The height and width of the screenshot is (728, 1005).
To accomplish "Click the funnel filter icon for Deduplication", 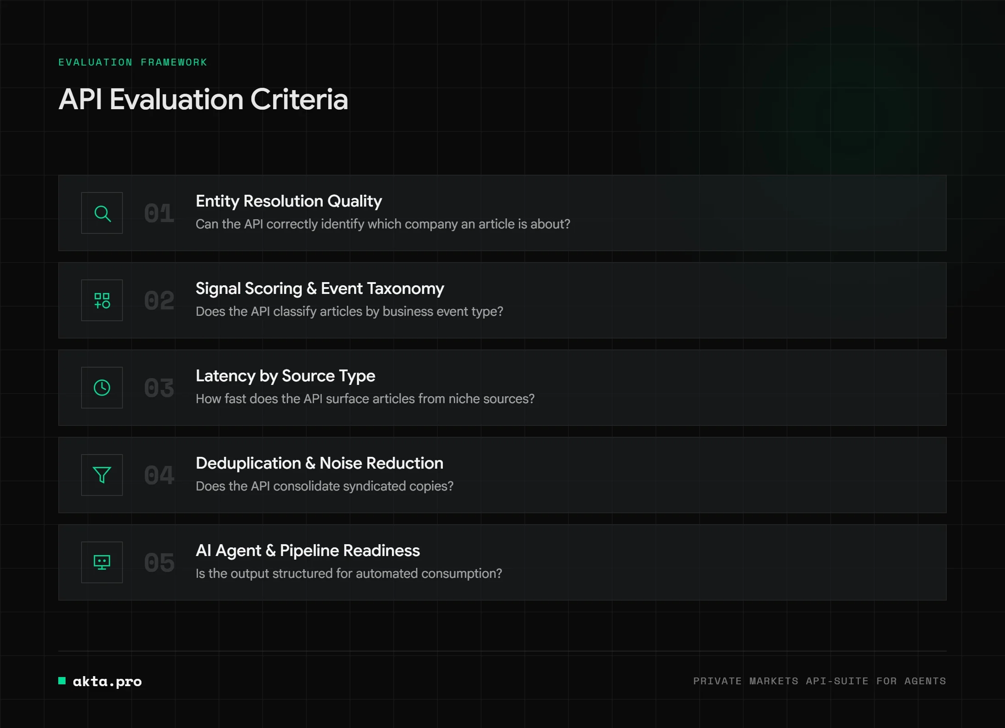I will [x=102, y=475].
